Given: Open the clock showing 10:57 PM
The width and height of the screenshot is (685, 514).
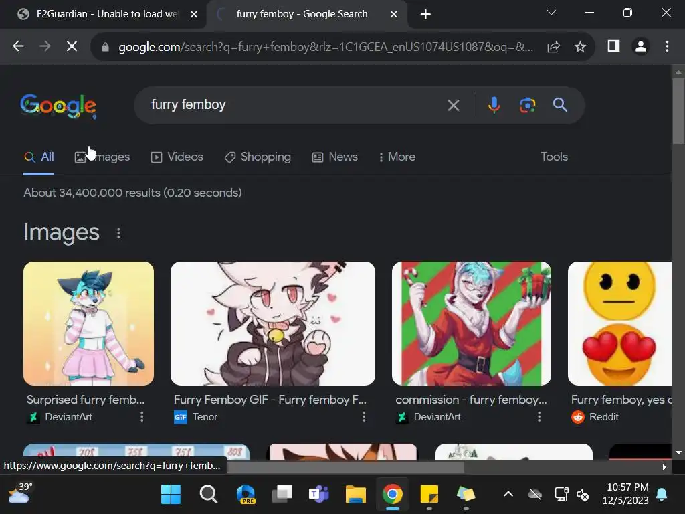Looking at the screenshot, I should pyautogui.click(x=626, y=494).
